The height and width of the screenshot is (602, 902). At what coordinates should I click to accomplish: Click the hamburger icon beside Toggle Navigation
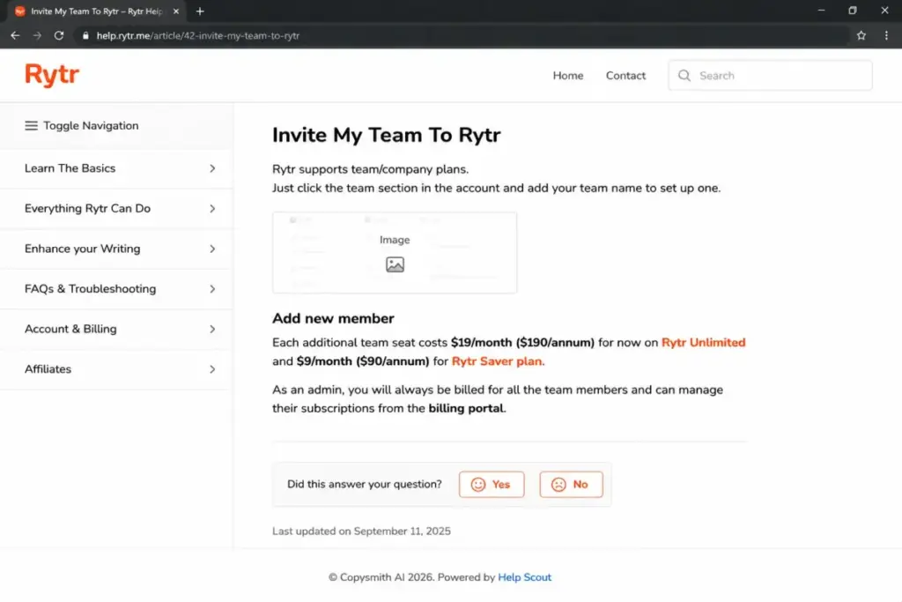point(31,125)
